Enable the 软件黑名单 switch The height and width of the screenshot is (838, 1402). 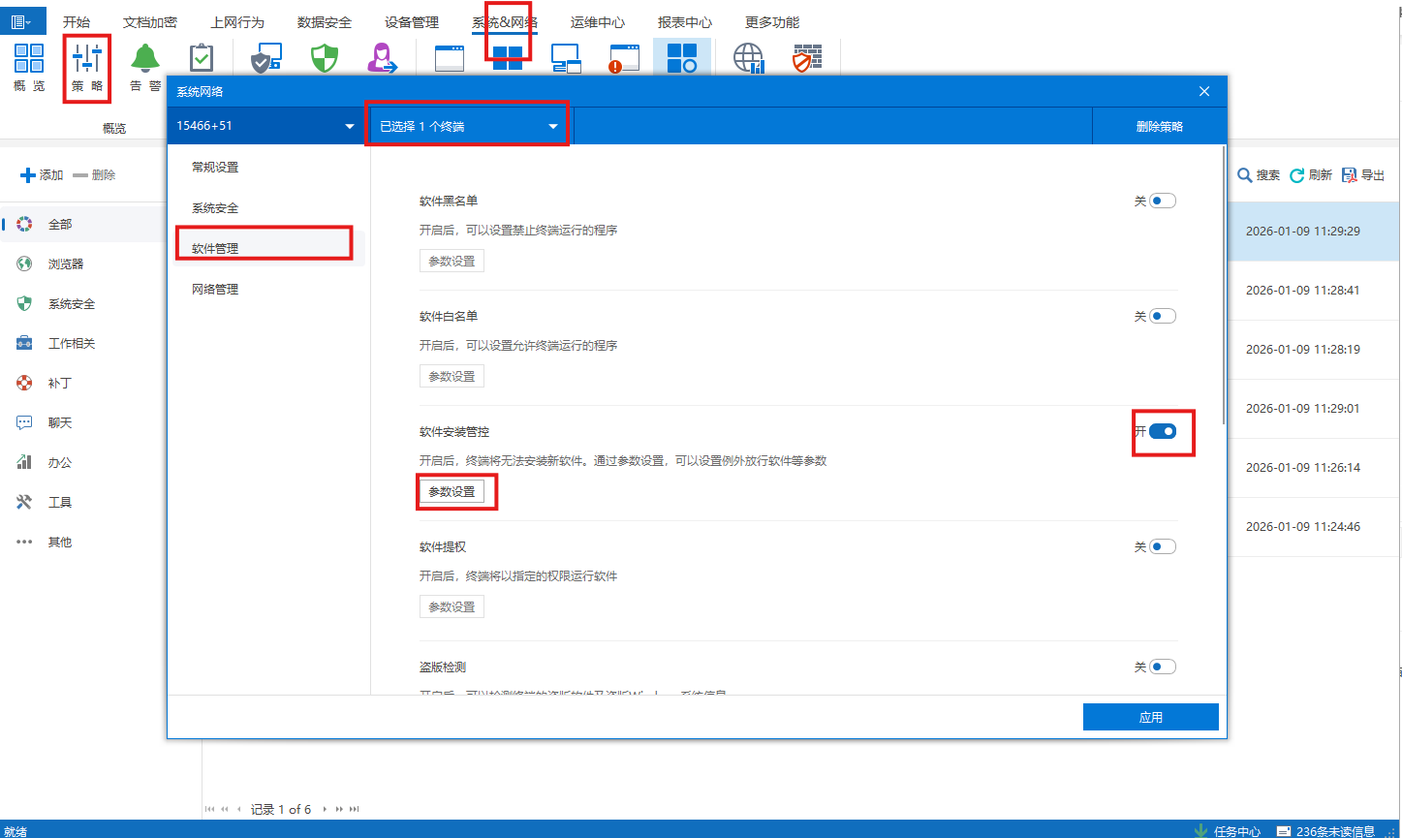1165,200
